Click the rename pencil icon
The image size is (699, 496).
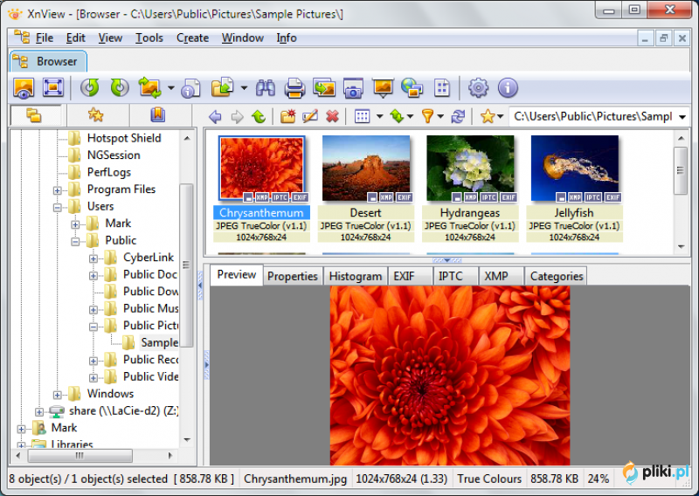[x=310, y=117]
